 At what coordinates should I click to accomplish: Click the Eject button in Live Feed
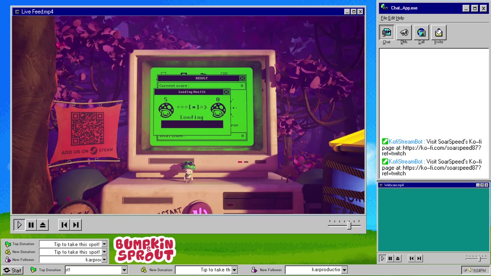[43, 225]
